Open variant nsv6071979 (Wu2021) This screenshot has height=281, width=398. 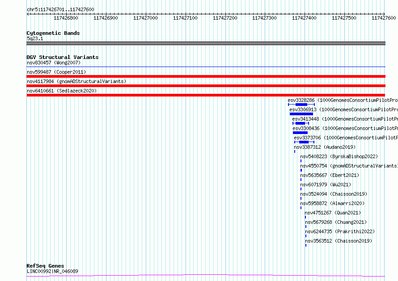(326, 185)
